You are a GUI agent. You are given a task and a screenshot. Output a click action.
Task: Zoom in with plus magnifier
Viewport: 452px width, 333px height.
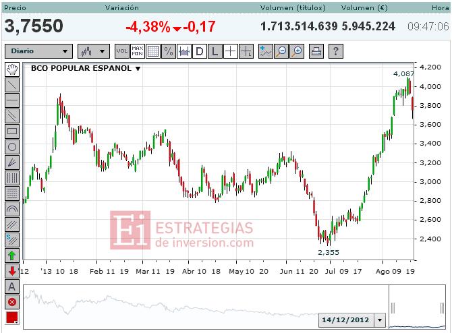tap(297, 51)
